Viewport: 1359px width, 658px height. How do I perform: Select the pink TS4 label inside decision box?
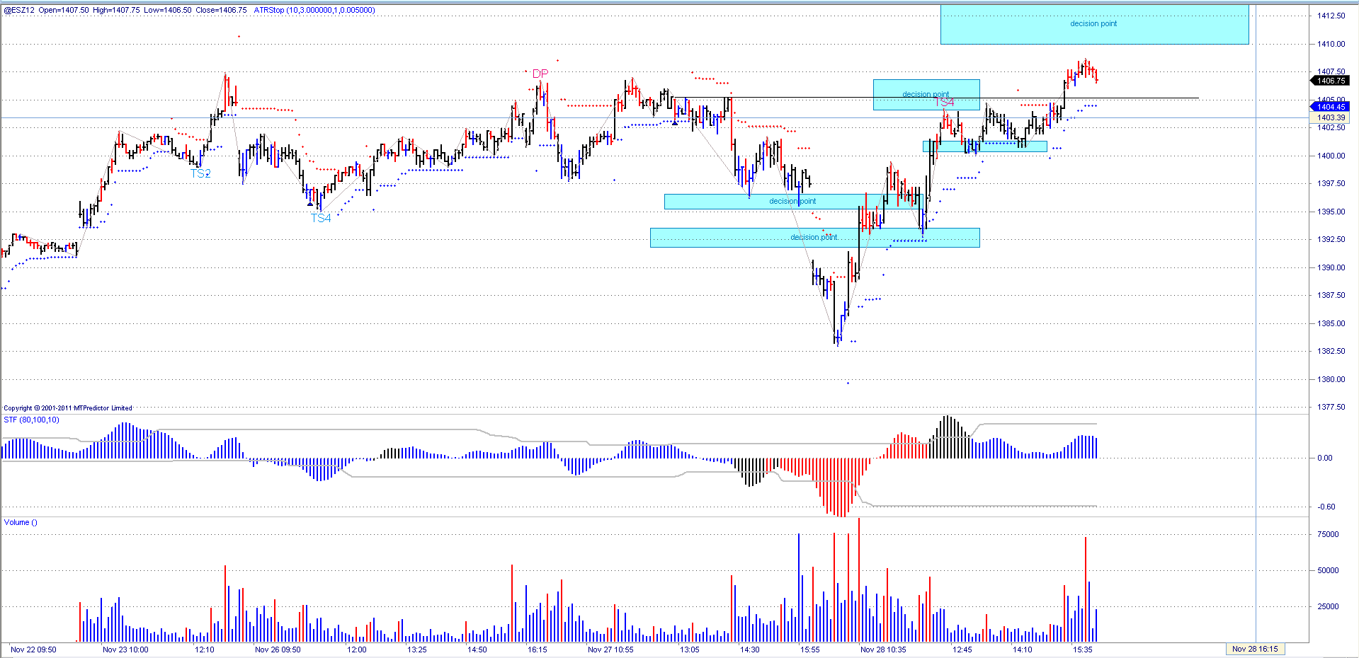pyautogui.click(x=944, y=103)
